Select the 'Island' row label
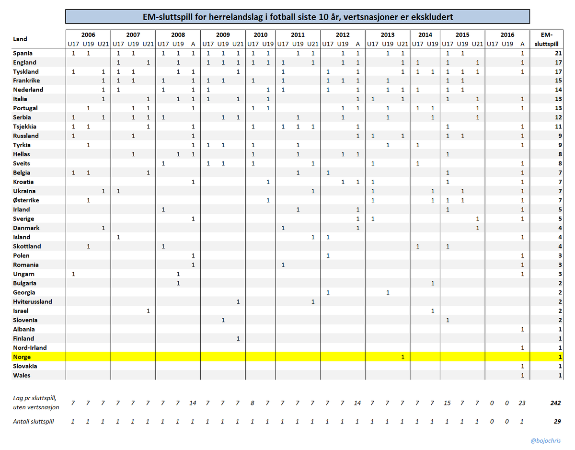Viewport: 575px width, 450px height. point(22,237)
